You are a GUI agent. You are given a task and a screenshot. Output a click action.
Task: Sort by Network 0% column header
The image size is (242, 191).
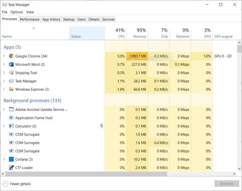180,33
